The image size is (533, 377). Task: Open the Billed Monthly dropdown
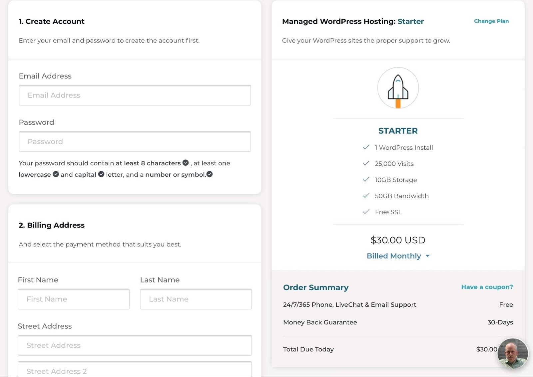398,256
